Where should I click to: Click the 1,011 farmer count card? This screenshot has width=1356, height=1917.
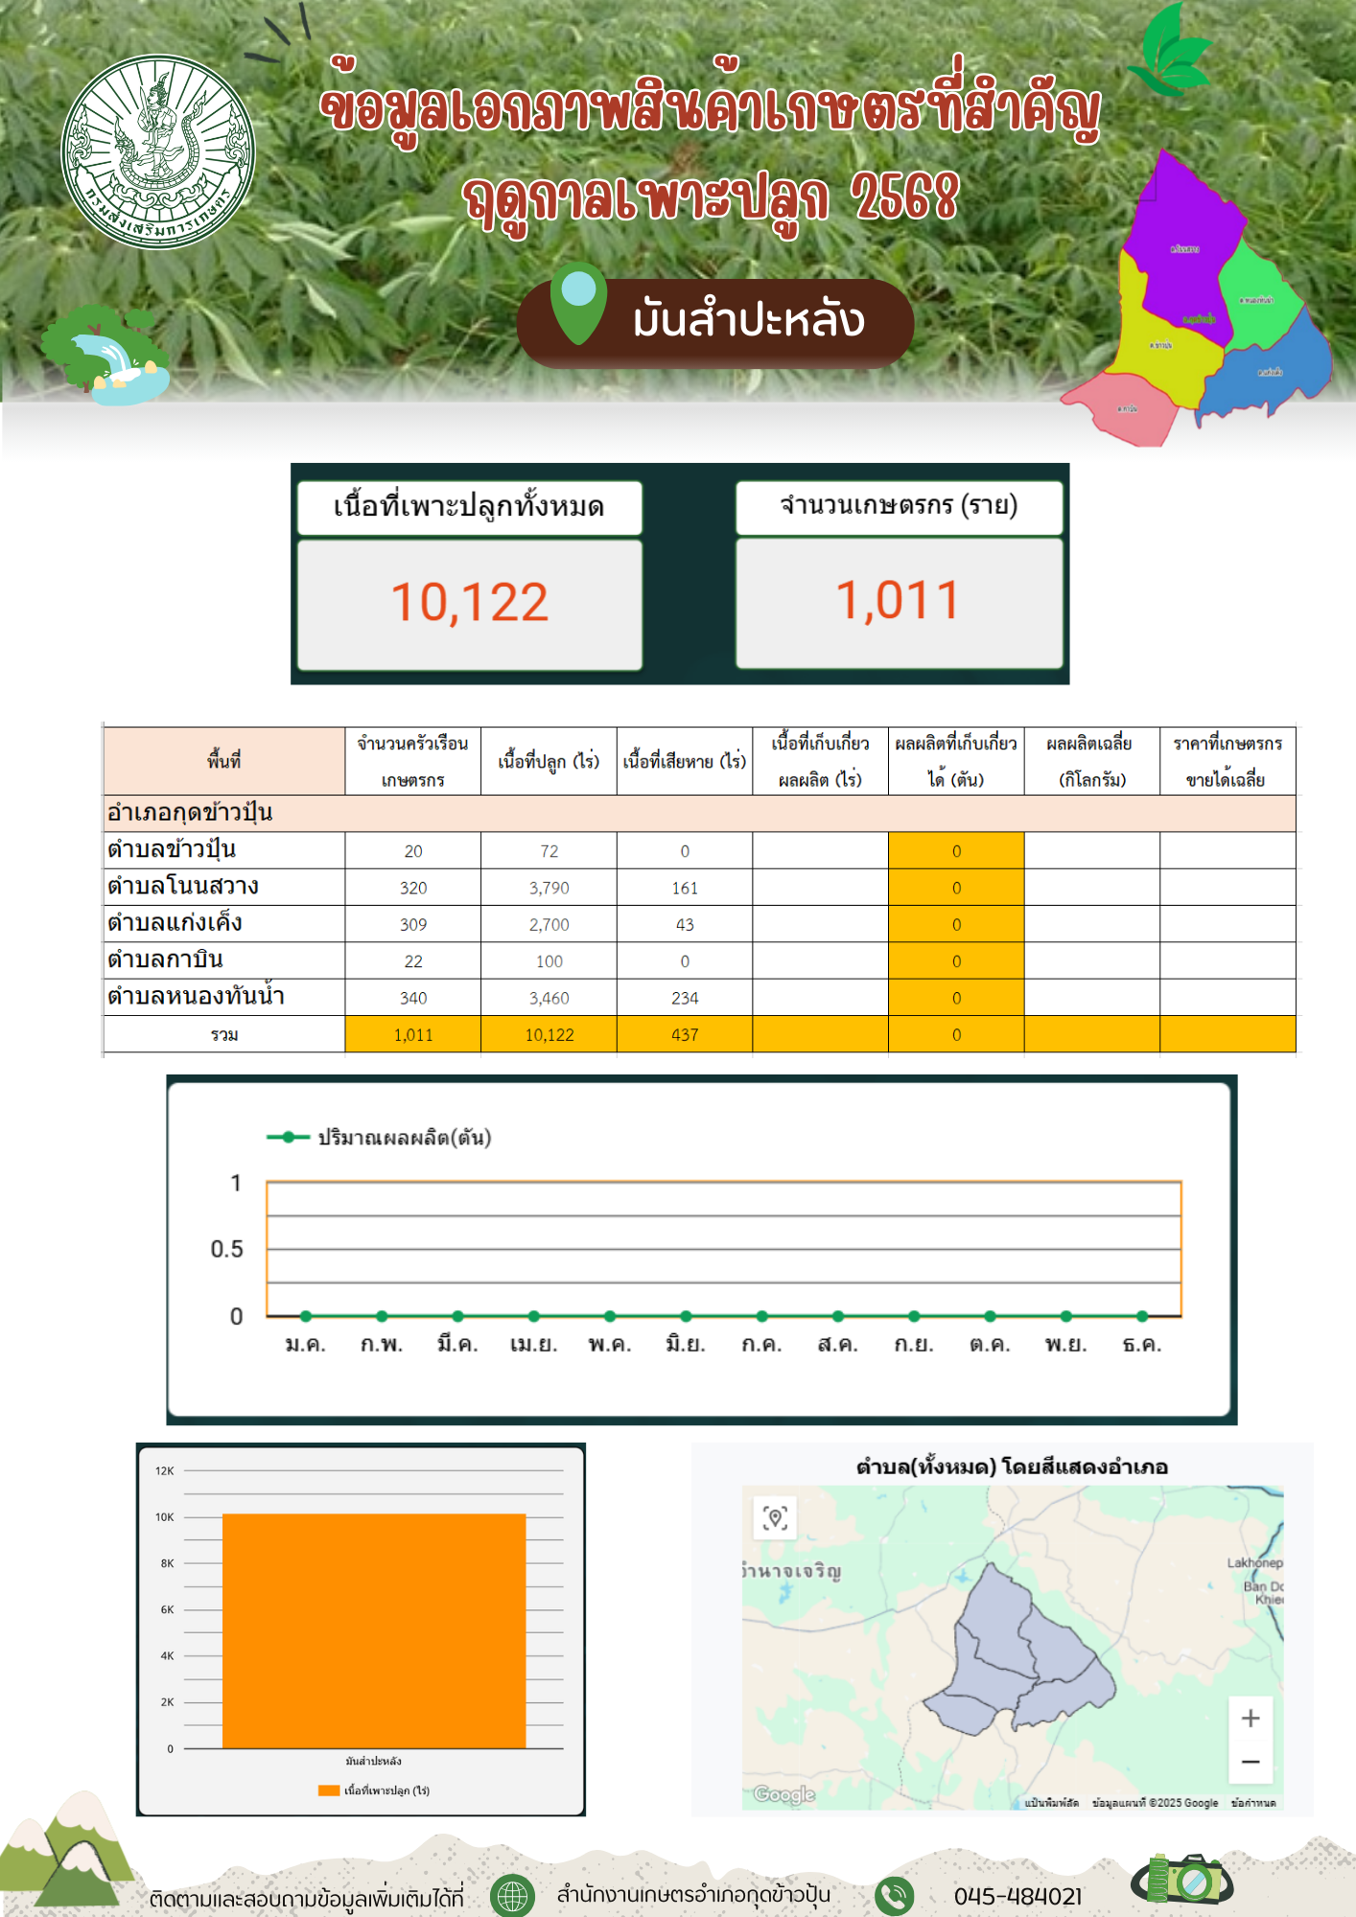pos(899,602)
